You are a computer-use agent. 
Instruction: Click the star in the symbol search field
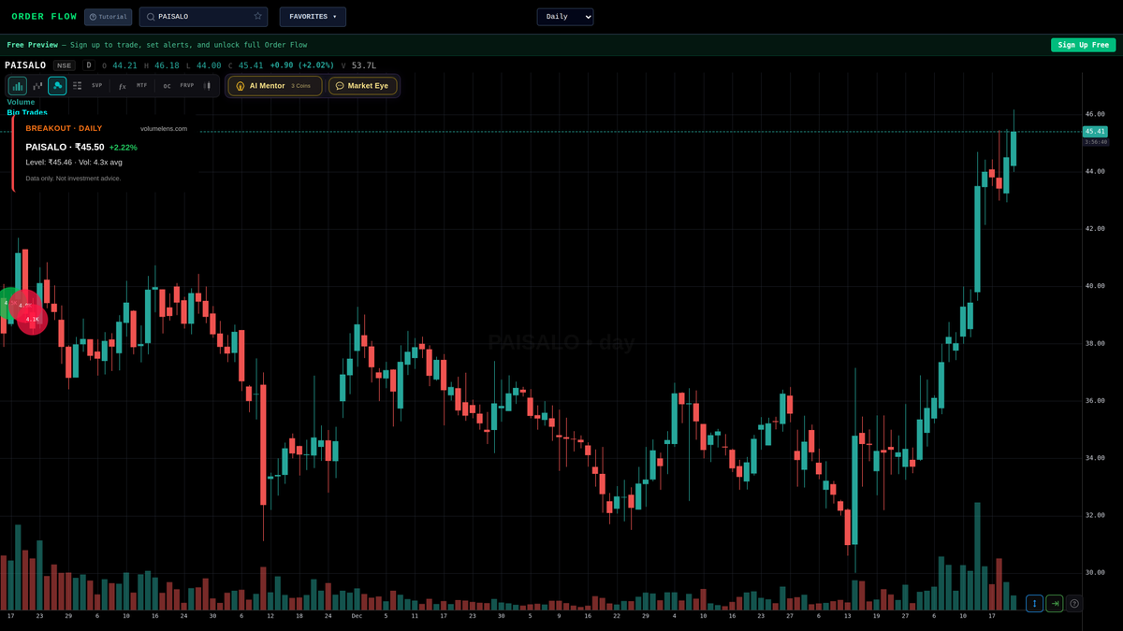(x=257, y=16)
